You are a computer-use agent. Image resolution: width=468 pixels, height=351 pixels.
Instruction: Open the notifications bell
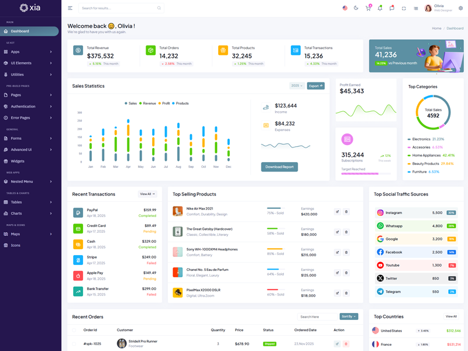[x=380, y=8]
